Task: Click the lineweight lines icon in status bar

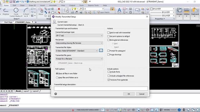Action: point(161,110)
